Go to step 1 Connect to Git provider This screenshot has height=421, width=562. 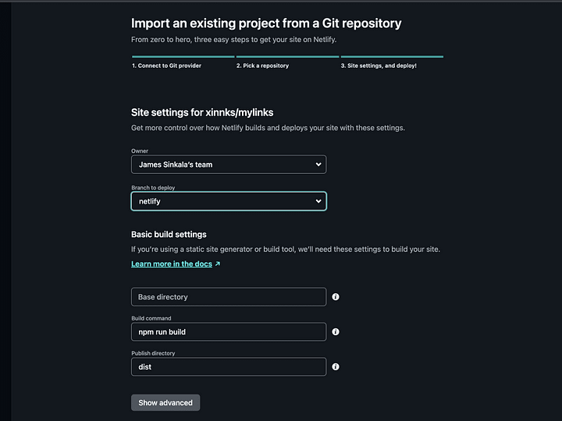pos(167,65)
